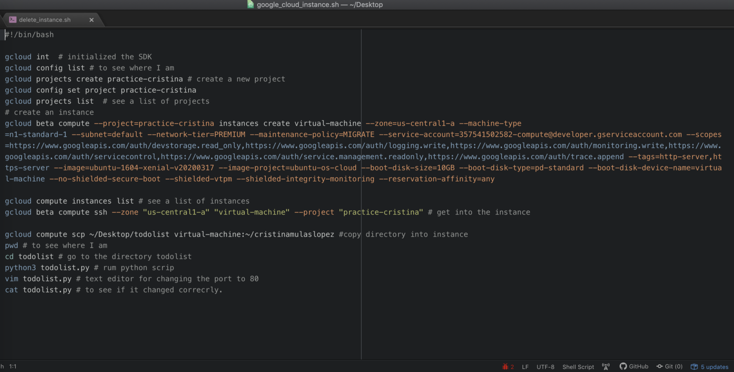734x372 pixels.
Task: Open the line-ending selector showing "LF"
Action: coord(525,366)
